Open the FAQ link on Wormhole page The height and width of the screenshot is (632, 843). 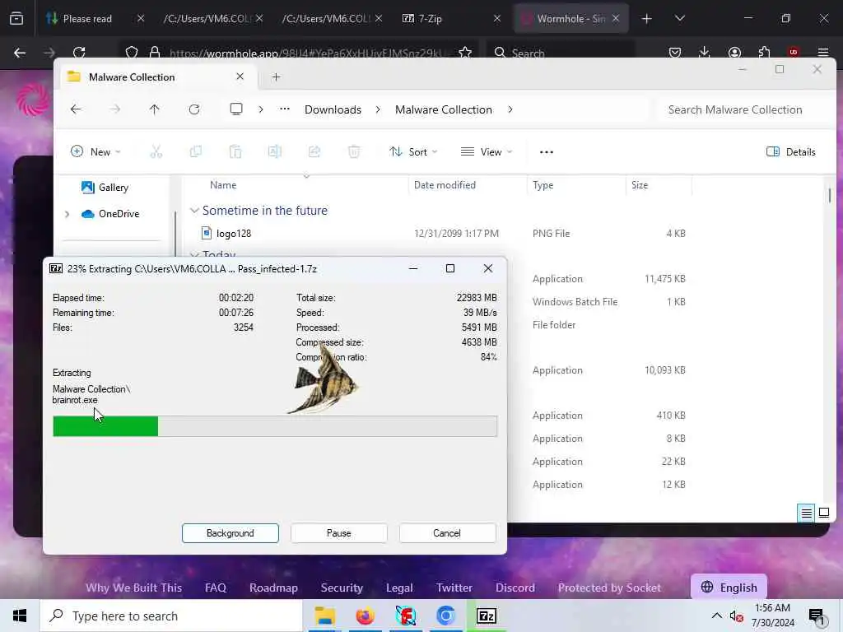tap(216, 588)
